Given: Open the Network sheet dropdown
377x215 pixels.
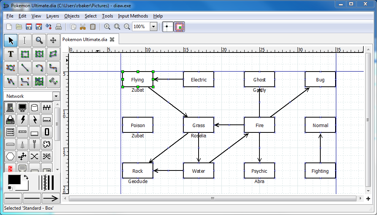Looking at the screenshot, I should pyautogui.click(x=56, y=96).
